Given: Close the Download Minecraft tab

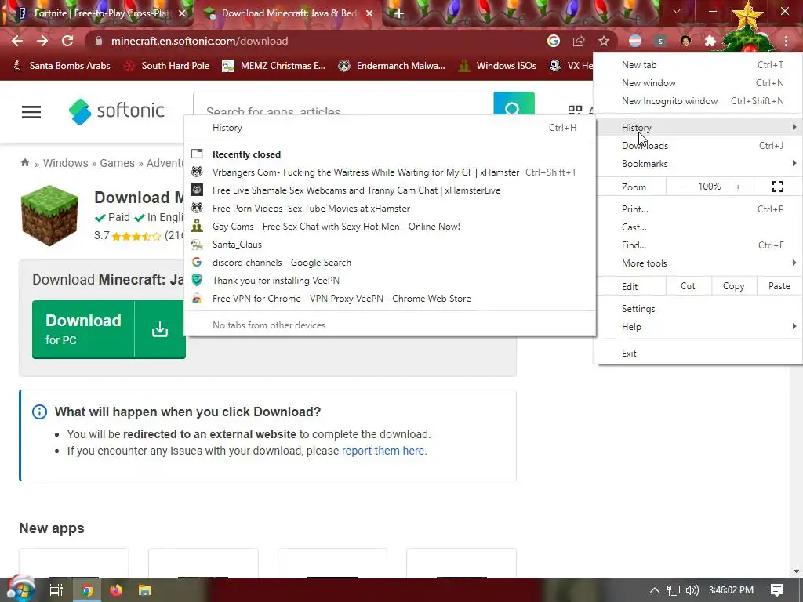Looking at the screenshot, I should click(369, 13).
